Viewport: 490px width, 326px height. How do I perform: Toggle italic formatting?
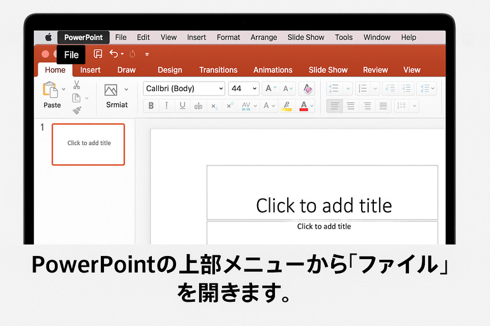[167, 106]
